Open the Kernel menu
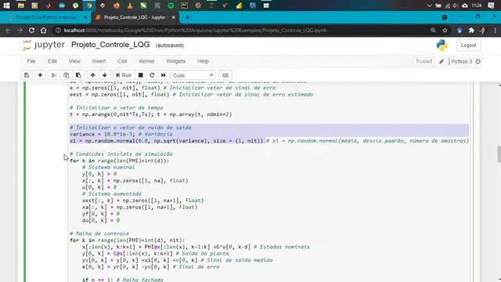 [146, 61]
